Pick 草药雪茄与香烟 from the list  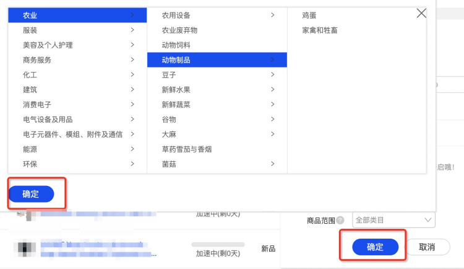point(187,149)
